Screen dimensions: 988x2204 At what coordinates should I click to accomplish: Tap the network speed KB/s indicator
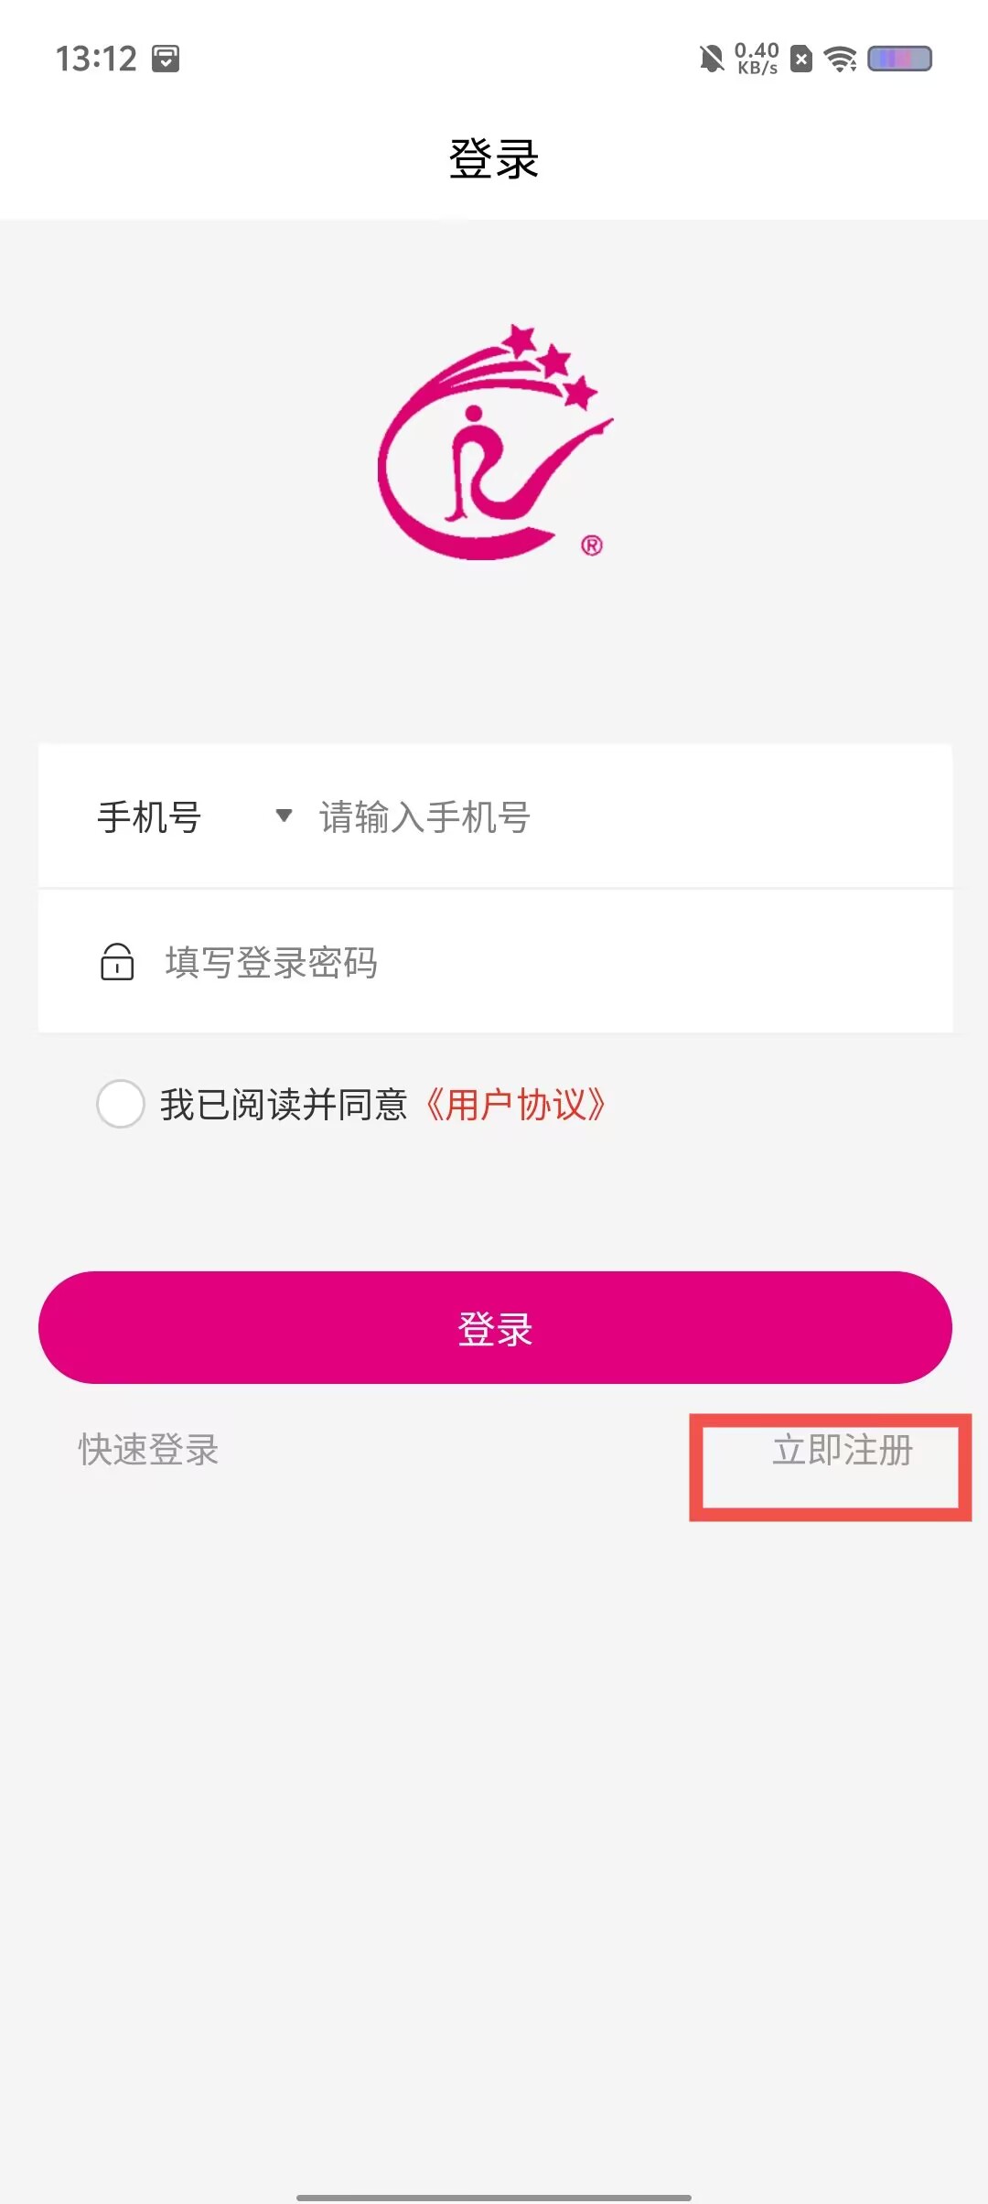pyautogui.click(x=757, y=59)
